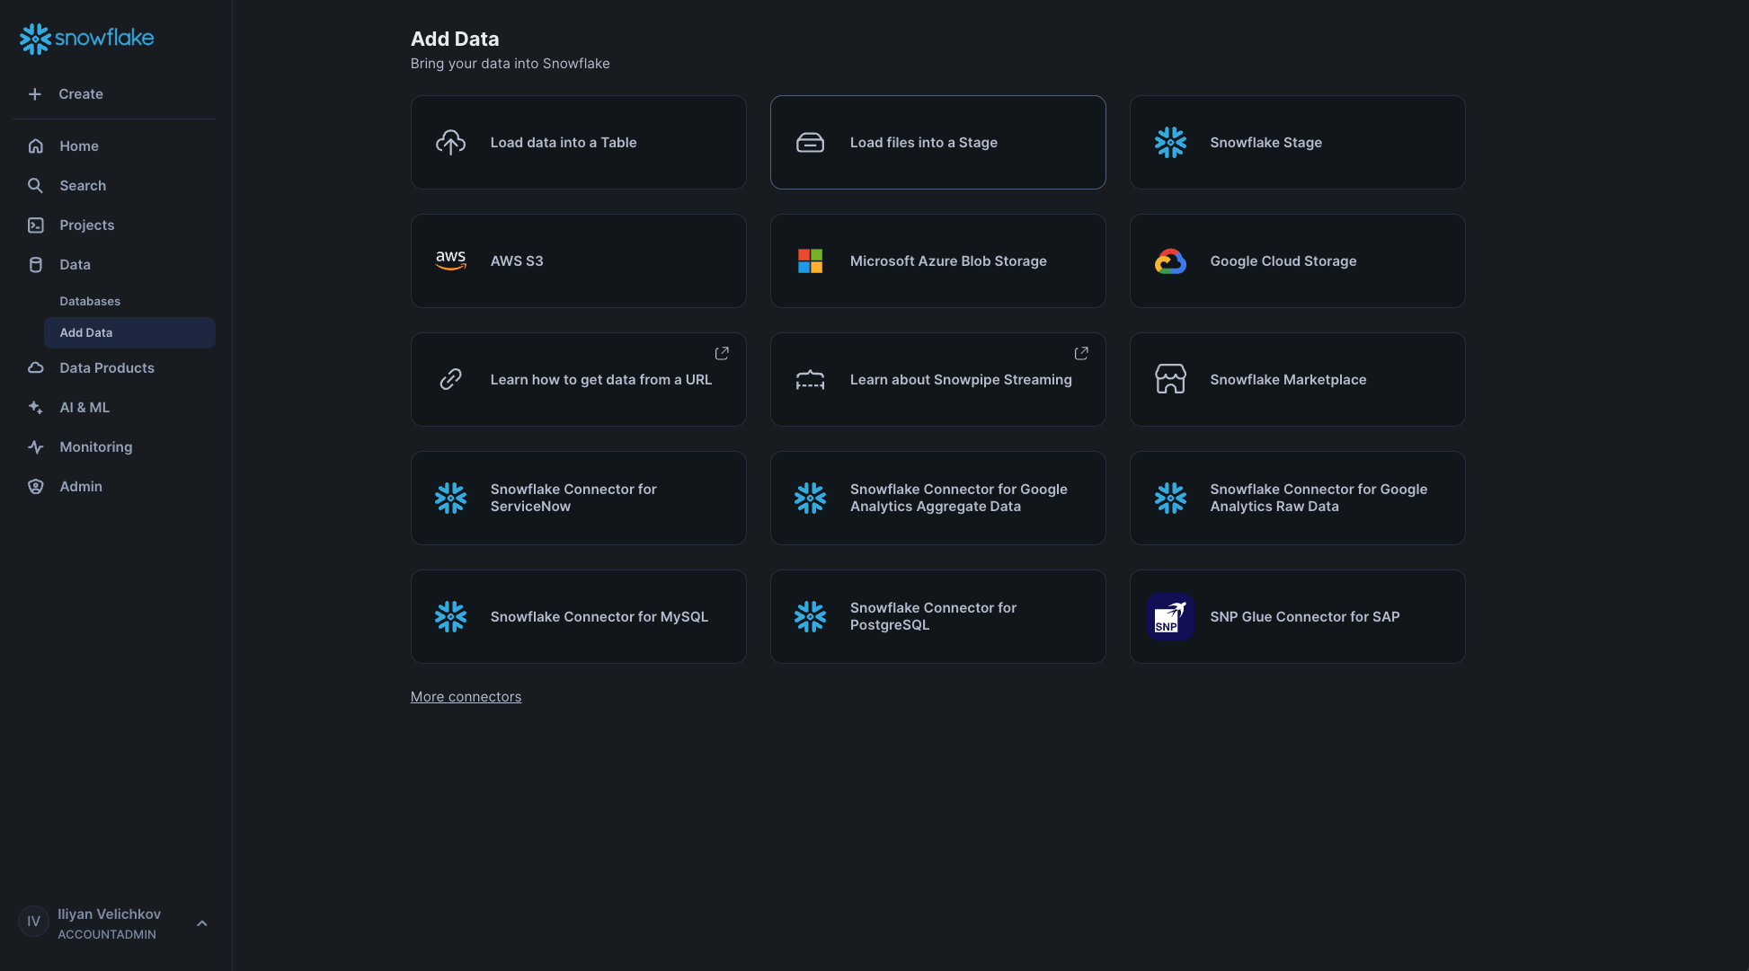Open Snowflake Marketplace label
1749x971 pixels.
coord(1288,380)
